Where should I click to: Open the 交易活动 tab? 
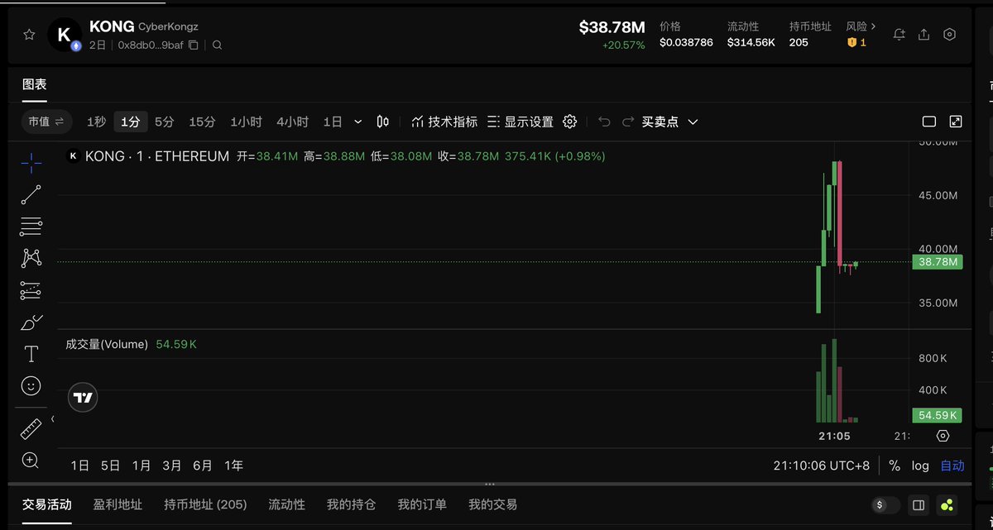pos(46,504)
